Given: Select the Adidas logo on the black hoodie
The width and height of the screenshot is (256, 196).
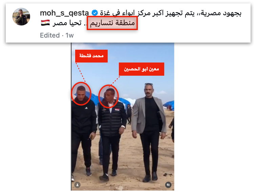Looking at the screenshot, I should [x=86, y=108].
